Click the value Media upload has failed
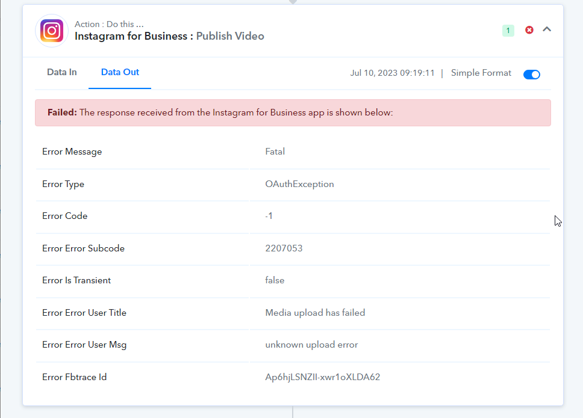The width and height of the screenshot is (583, 418). [x=315, y=313]
